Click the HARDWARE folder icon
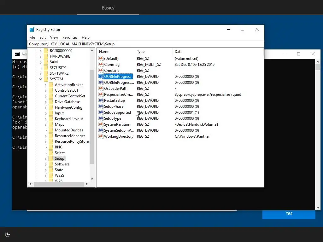The image size is (323, 242). 46,56
